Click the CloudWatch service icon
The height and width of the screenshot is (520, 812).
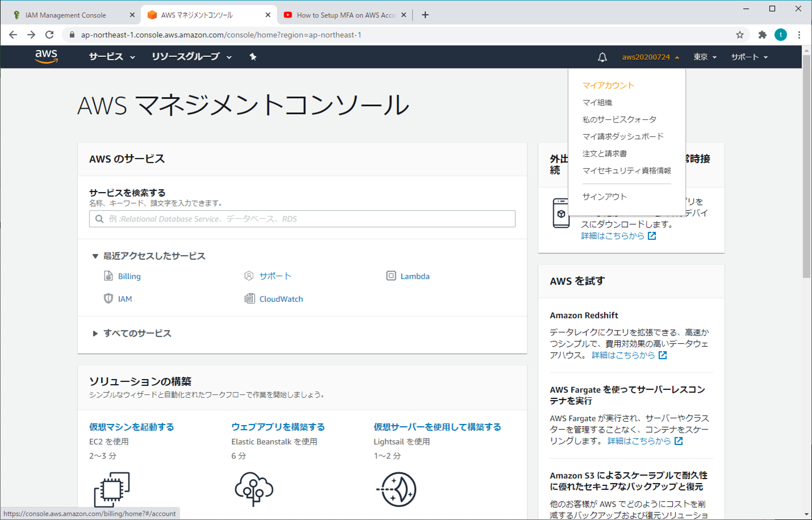click(x=249, y=298)
